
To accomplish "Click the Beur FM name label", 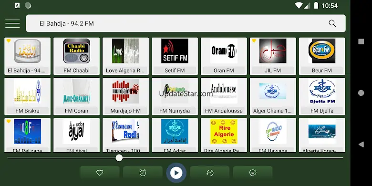I will click(322, 71).
